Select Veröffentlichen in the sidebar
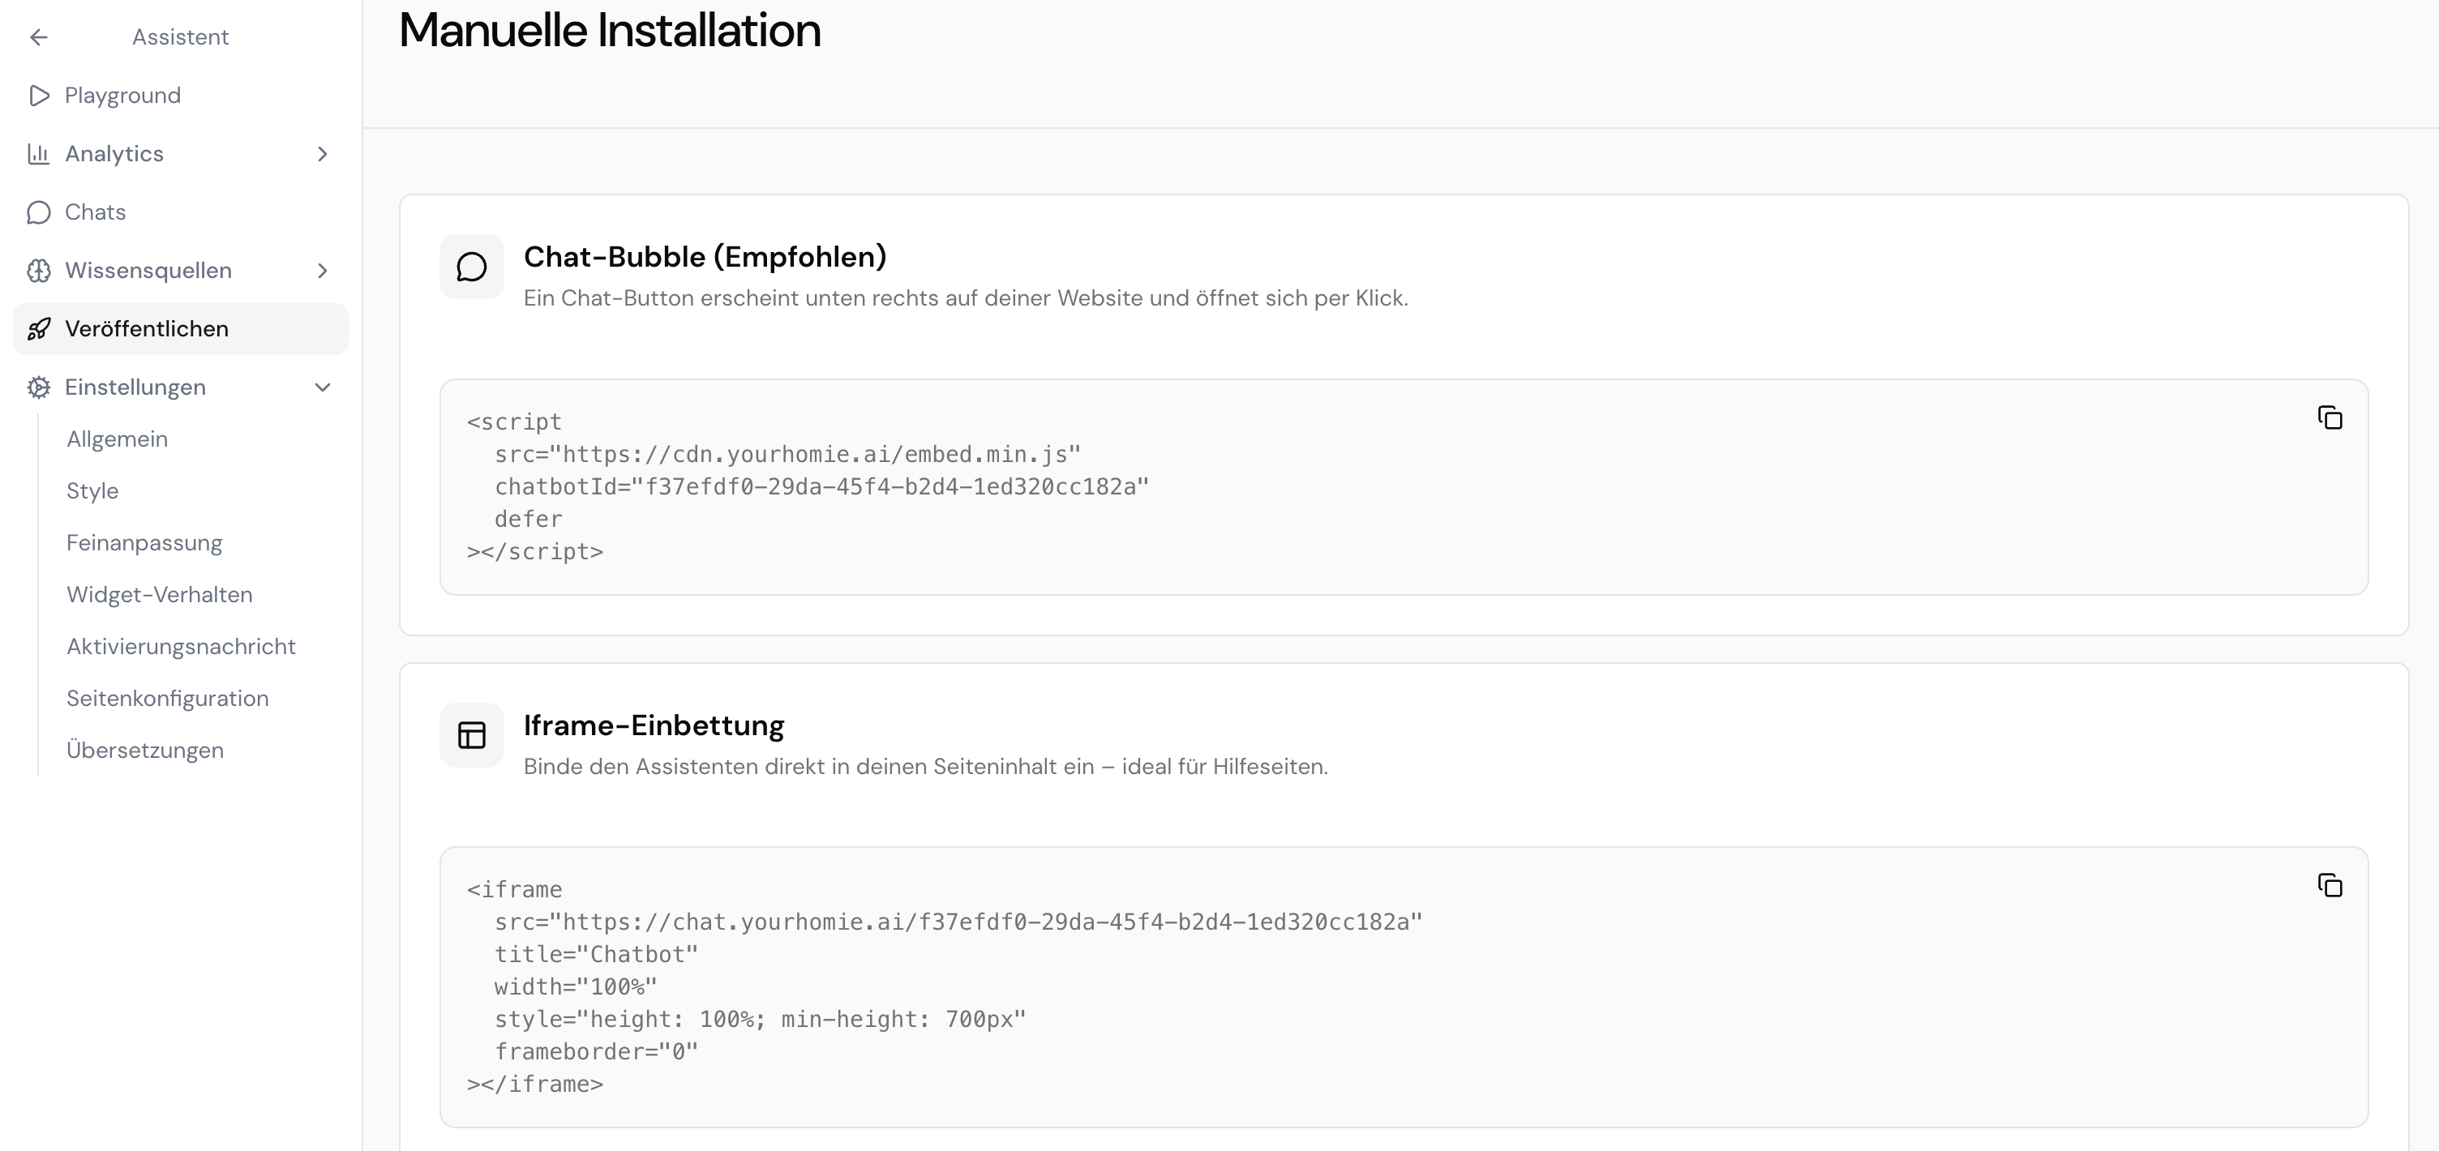This screenshot has height=1151, width=2439. coord(180,328)
